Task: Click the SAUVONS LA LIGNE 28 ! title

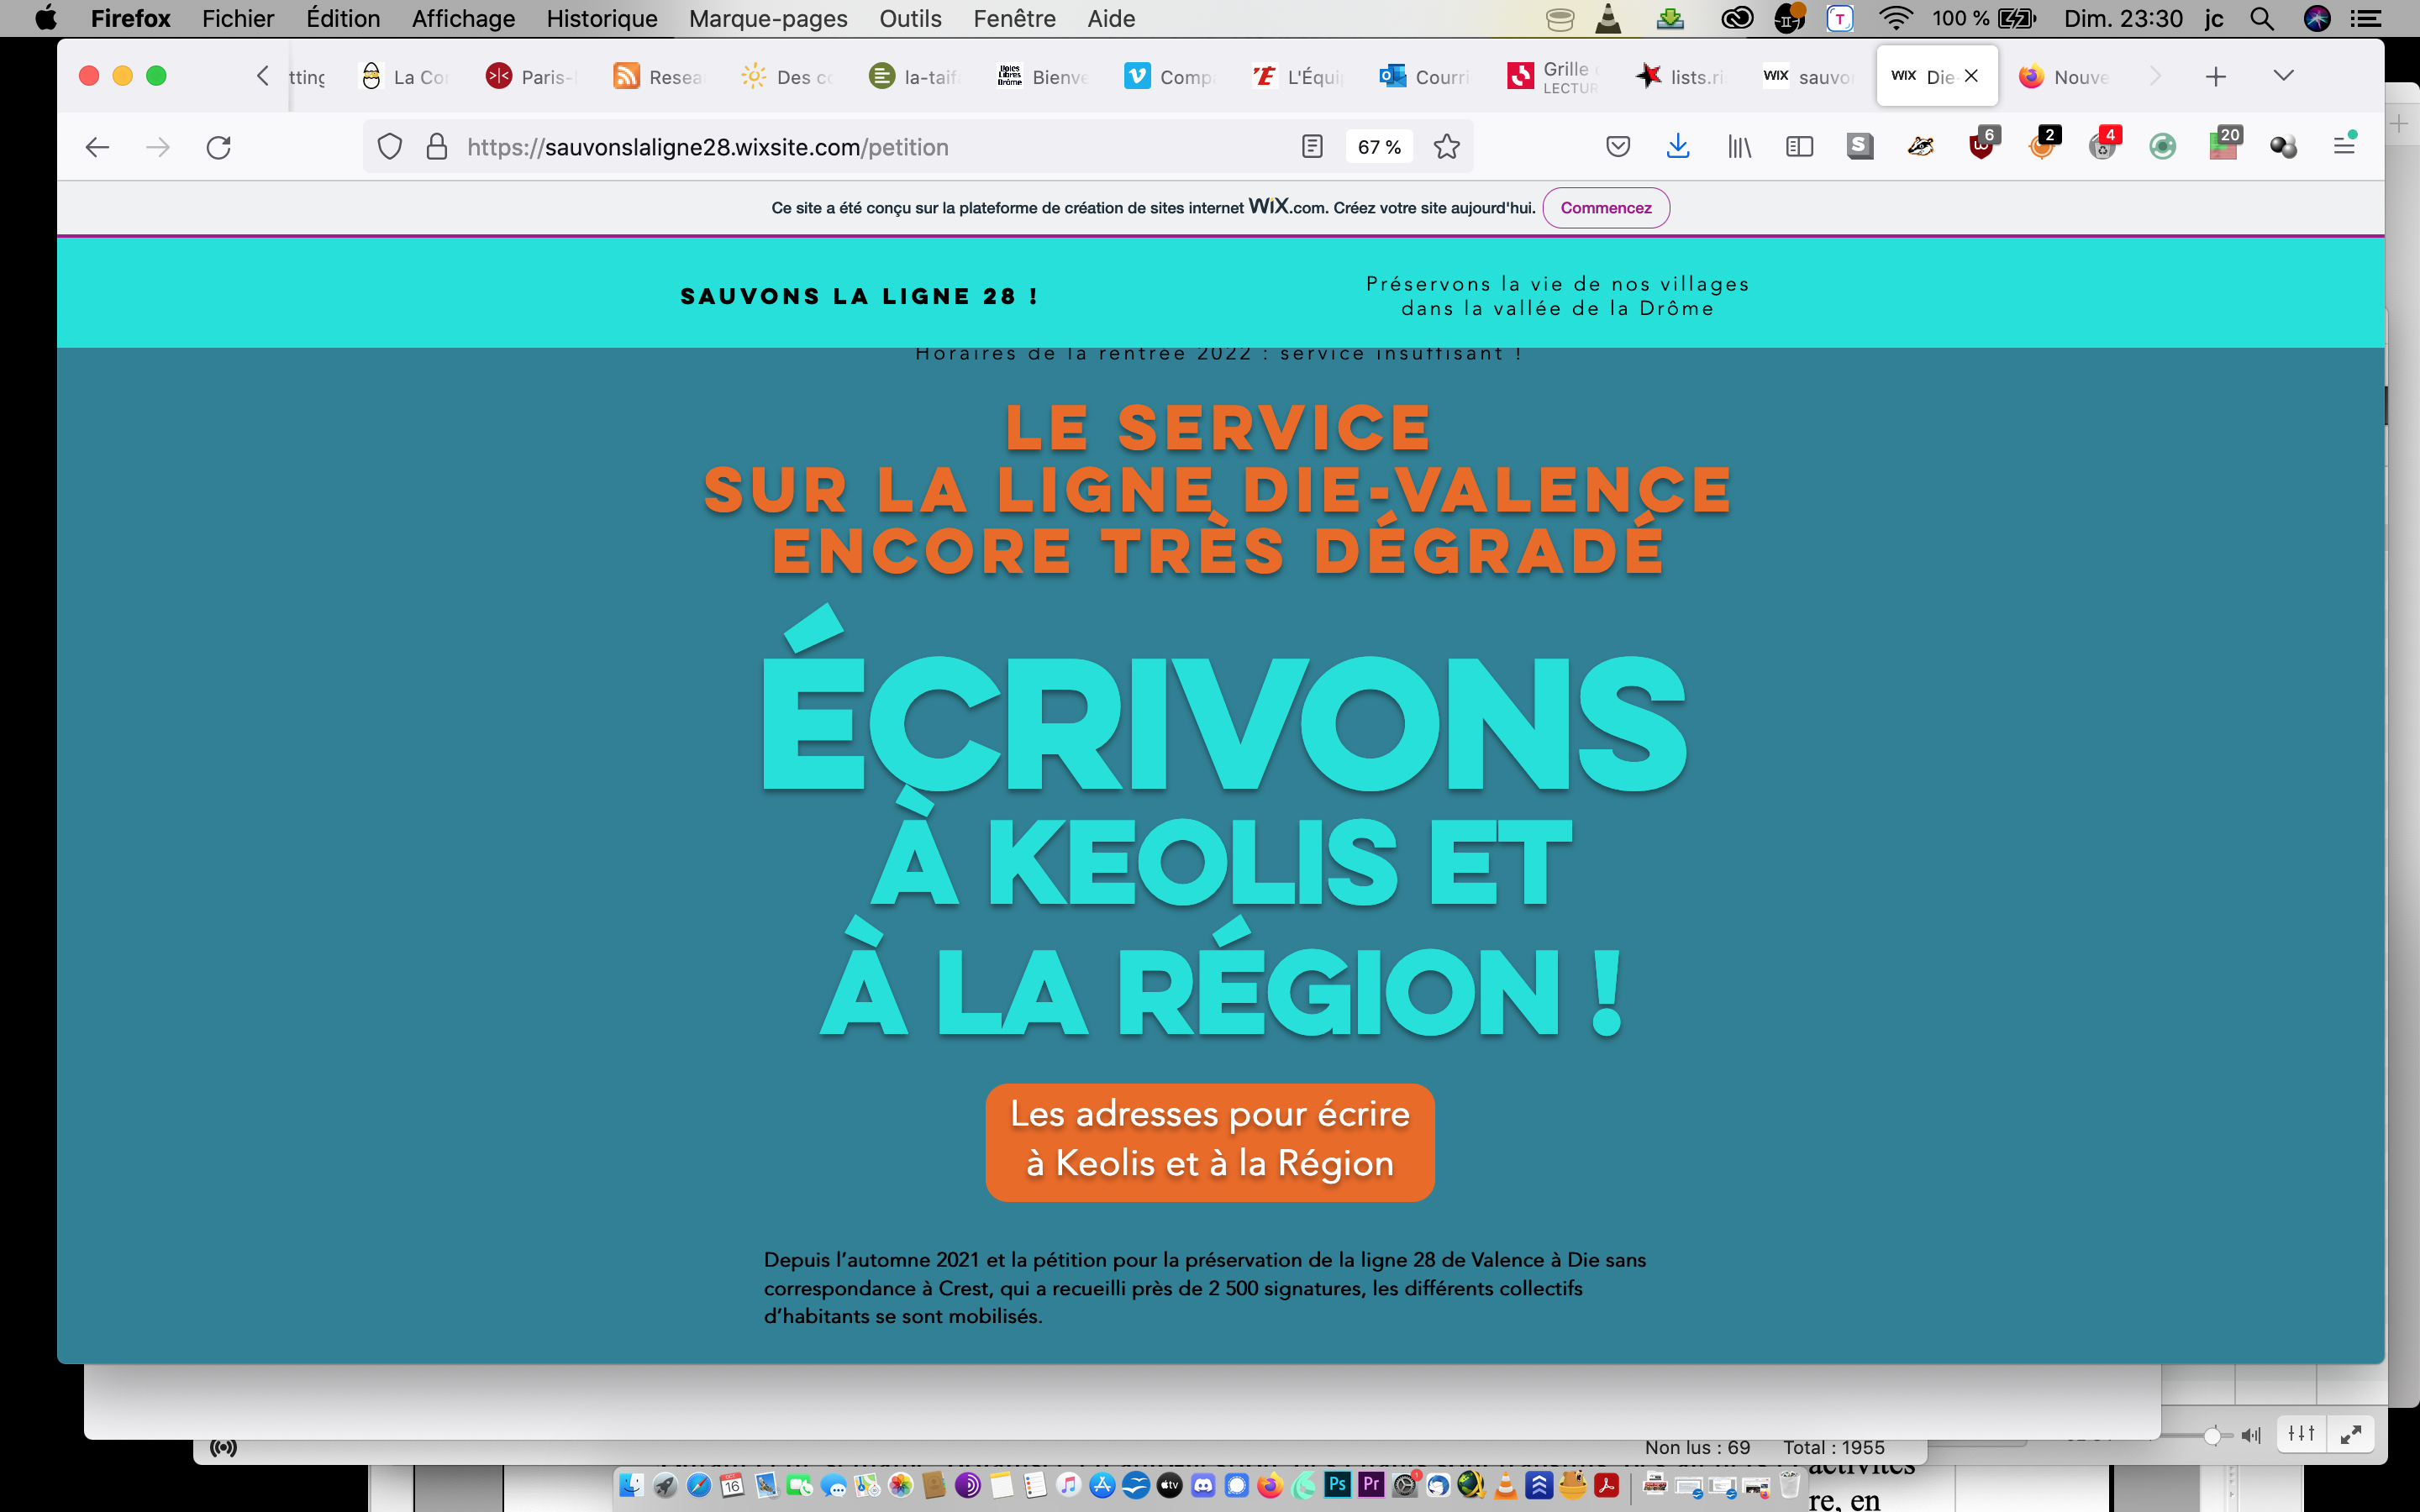Action: pos(860,296)
